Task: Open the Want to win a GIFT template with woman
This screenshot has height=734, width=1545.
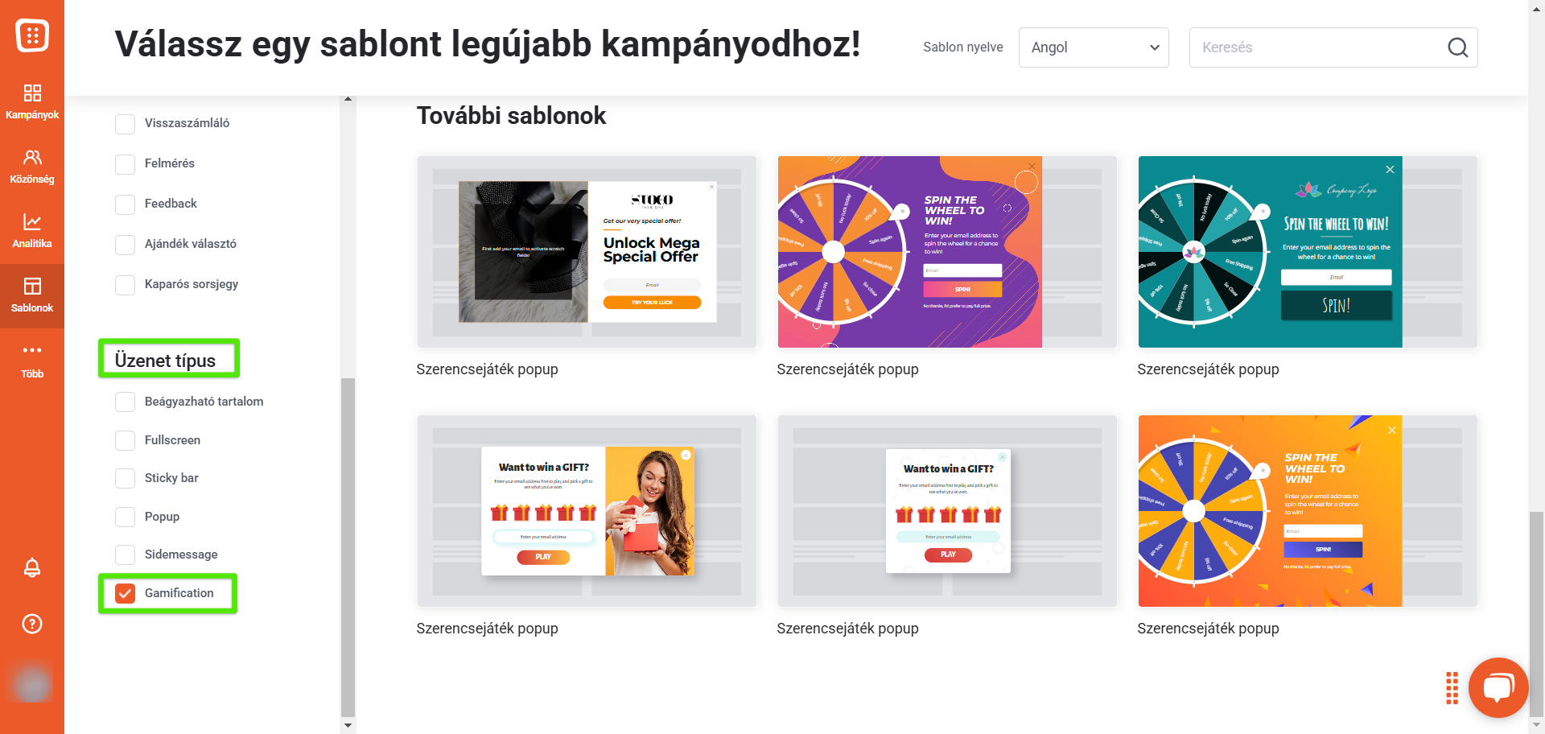Action: [587, 511]
